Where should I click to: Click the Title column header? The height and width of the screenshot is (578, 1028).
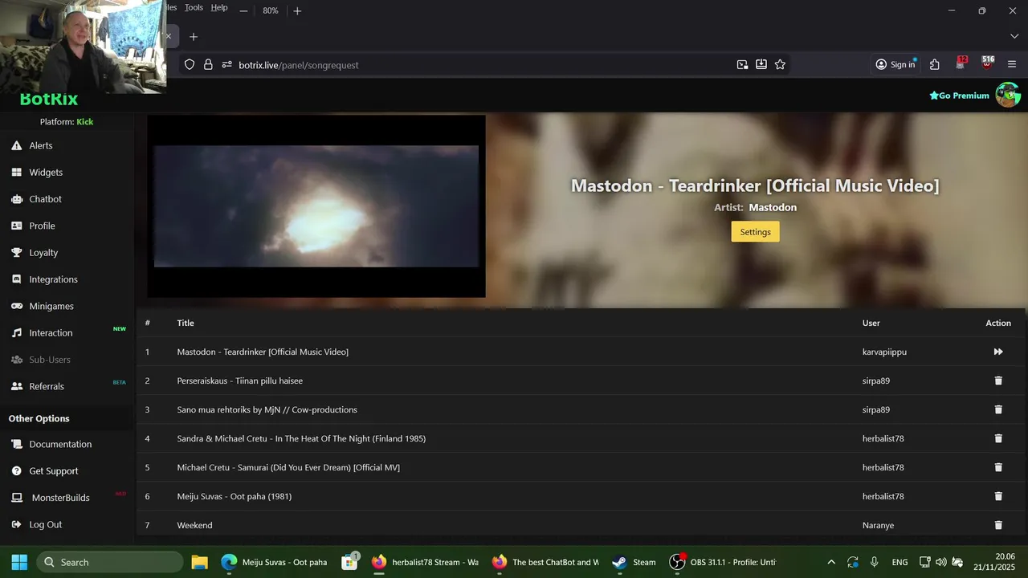click(x=186, y=323)
